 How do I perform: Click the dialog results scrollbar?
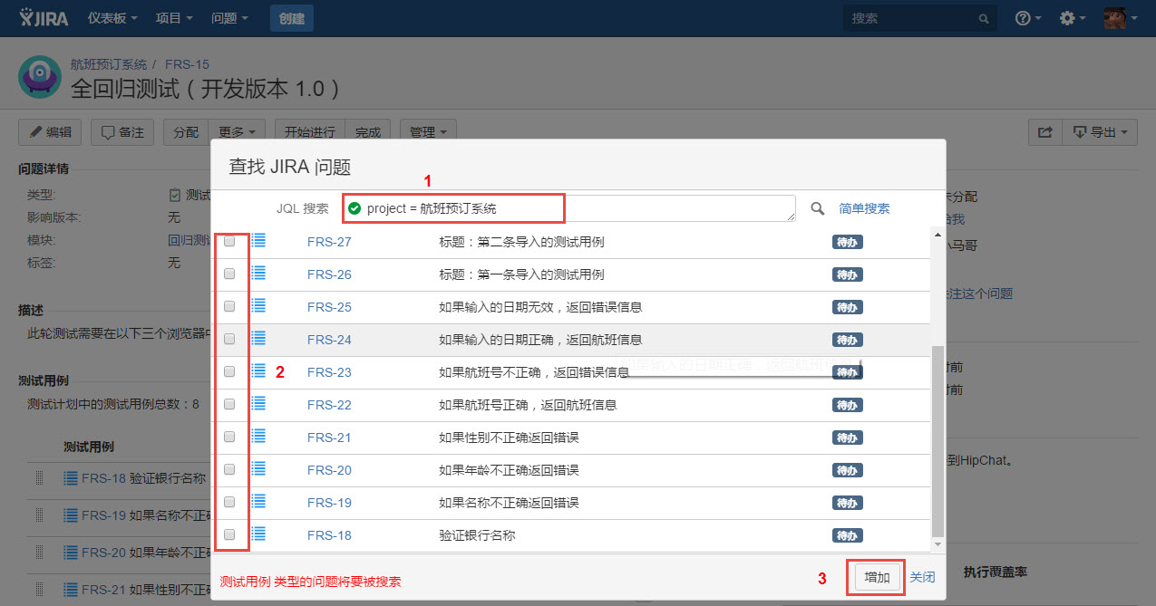click(x=938, y=439)
